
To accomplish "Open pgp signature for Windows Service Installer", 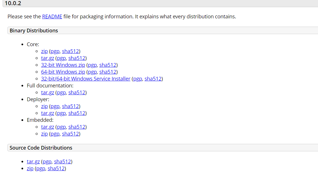I will click(x=138, y=79).
